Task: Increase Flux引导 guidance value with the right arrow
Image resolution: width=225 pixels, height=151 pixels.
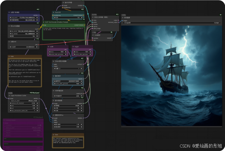Action: coord(82,18)
